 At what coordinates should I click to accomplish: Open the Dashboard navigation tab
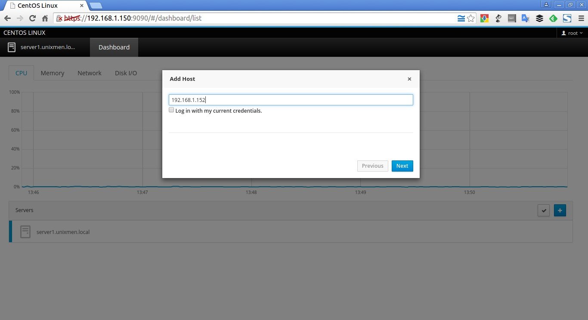(x=114, y=47)
